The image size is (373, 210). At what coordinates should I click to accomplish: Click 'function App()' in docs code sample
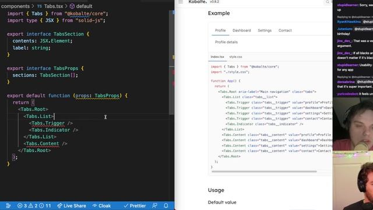click(226, 81)
